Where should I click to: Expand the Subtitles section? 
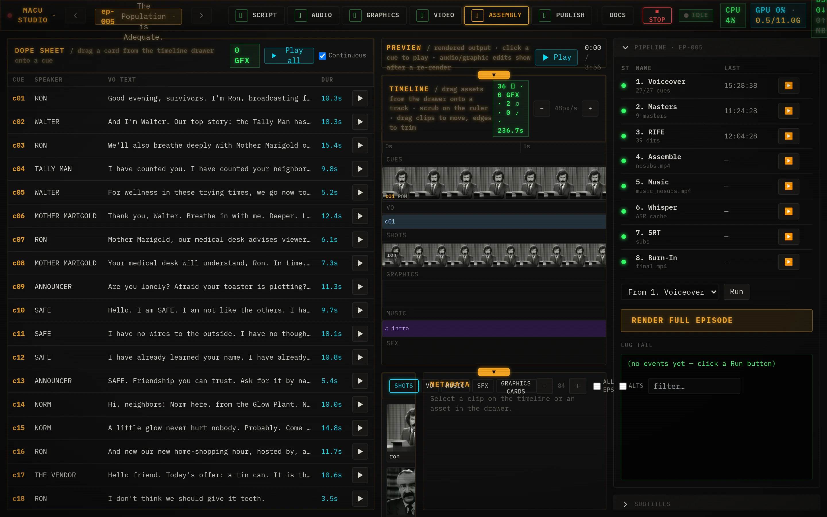coord(625,504)
